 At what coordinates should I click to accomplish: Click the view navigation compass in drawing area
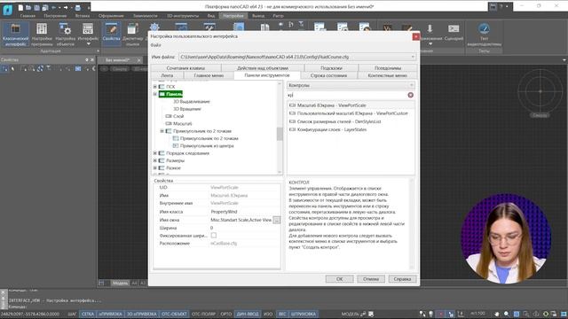click(540, 91)
